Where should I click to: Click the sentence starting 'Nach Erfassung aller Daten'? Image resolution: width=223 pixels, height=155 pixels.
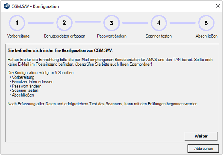(x=103, y=104)
